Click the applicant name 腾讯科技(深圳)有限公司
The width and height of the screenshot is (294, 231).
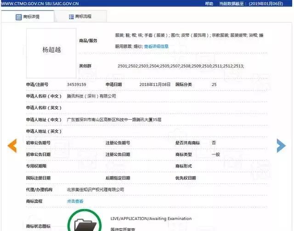click(x=91, y=96)
